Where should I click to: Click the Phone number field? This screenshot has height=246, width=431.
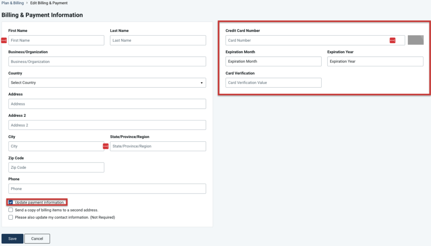coord(107,189)
